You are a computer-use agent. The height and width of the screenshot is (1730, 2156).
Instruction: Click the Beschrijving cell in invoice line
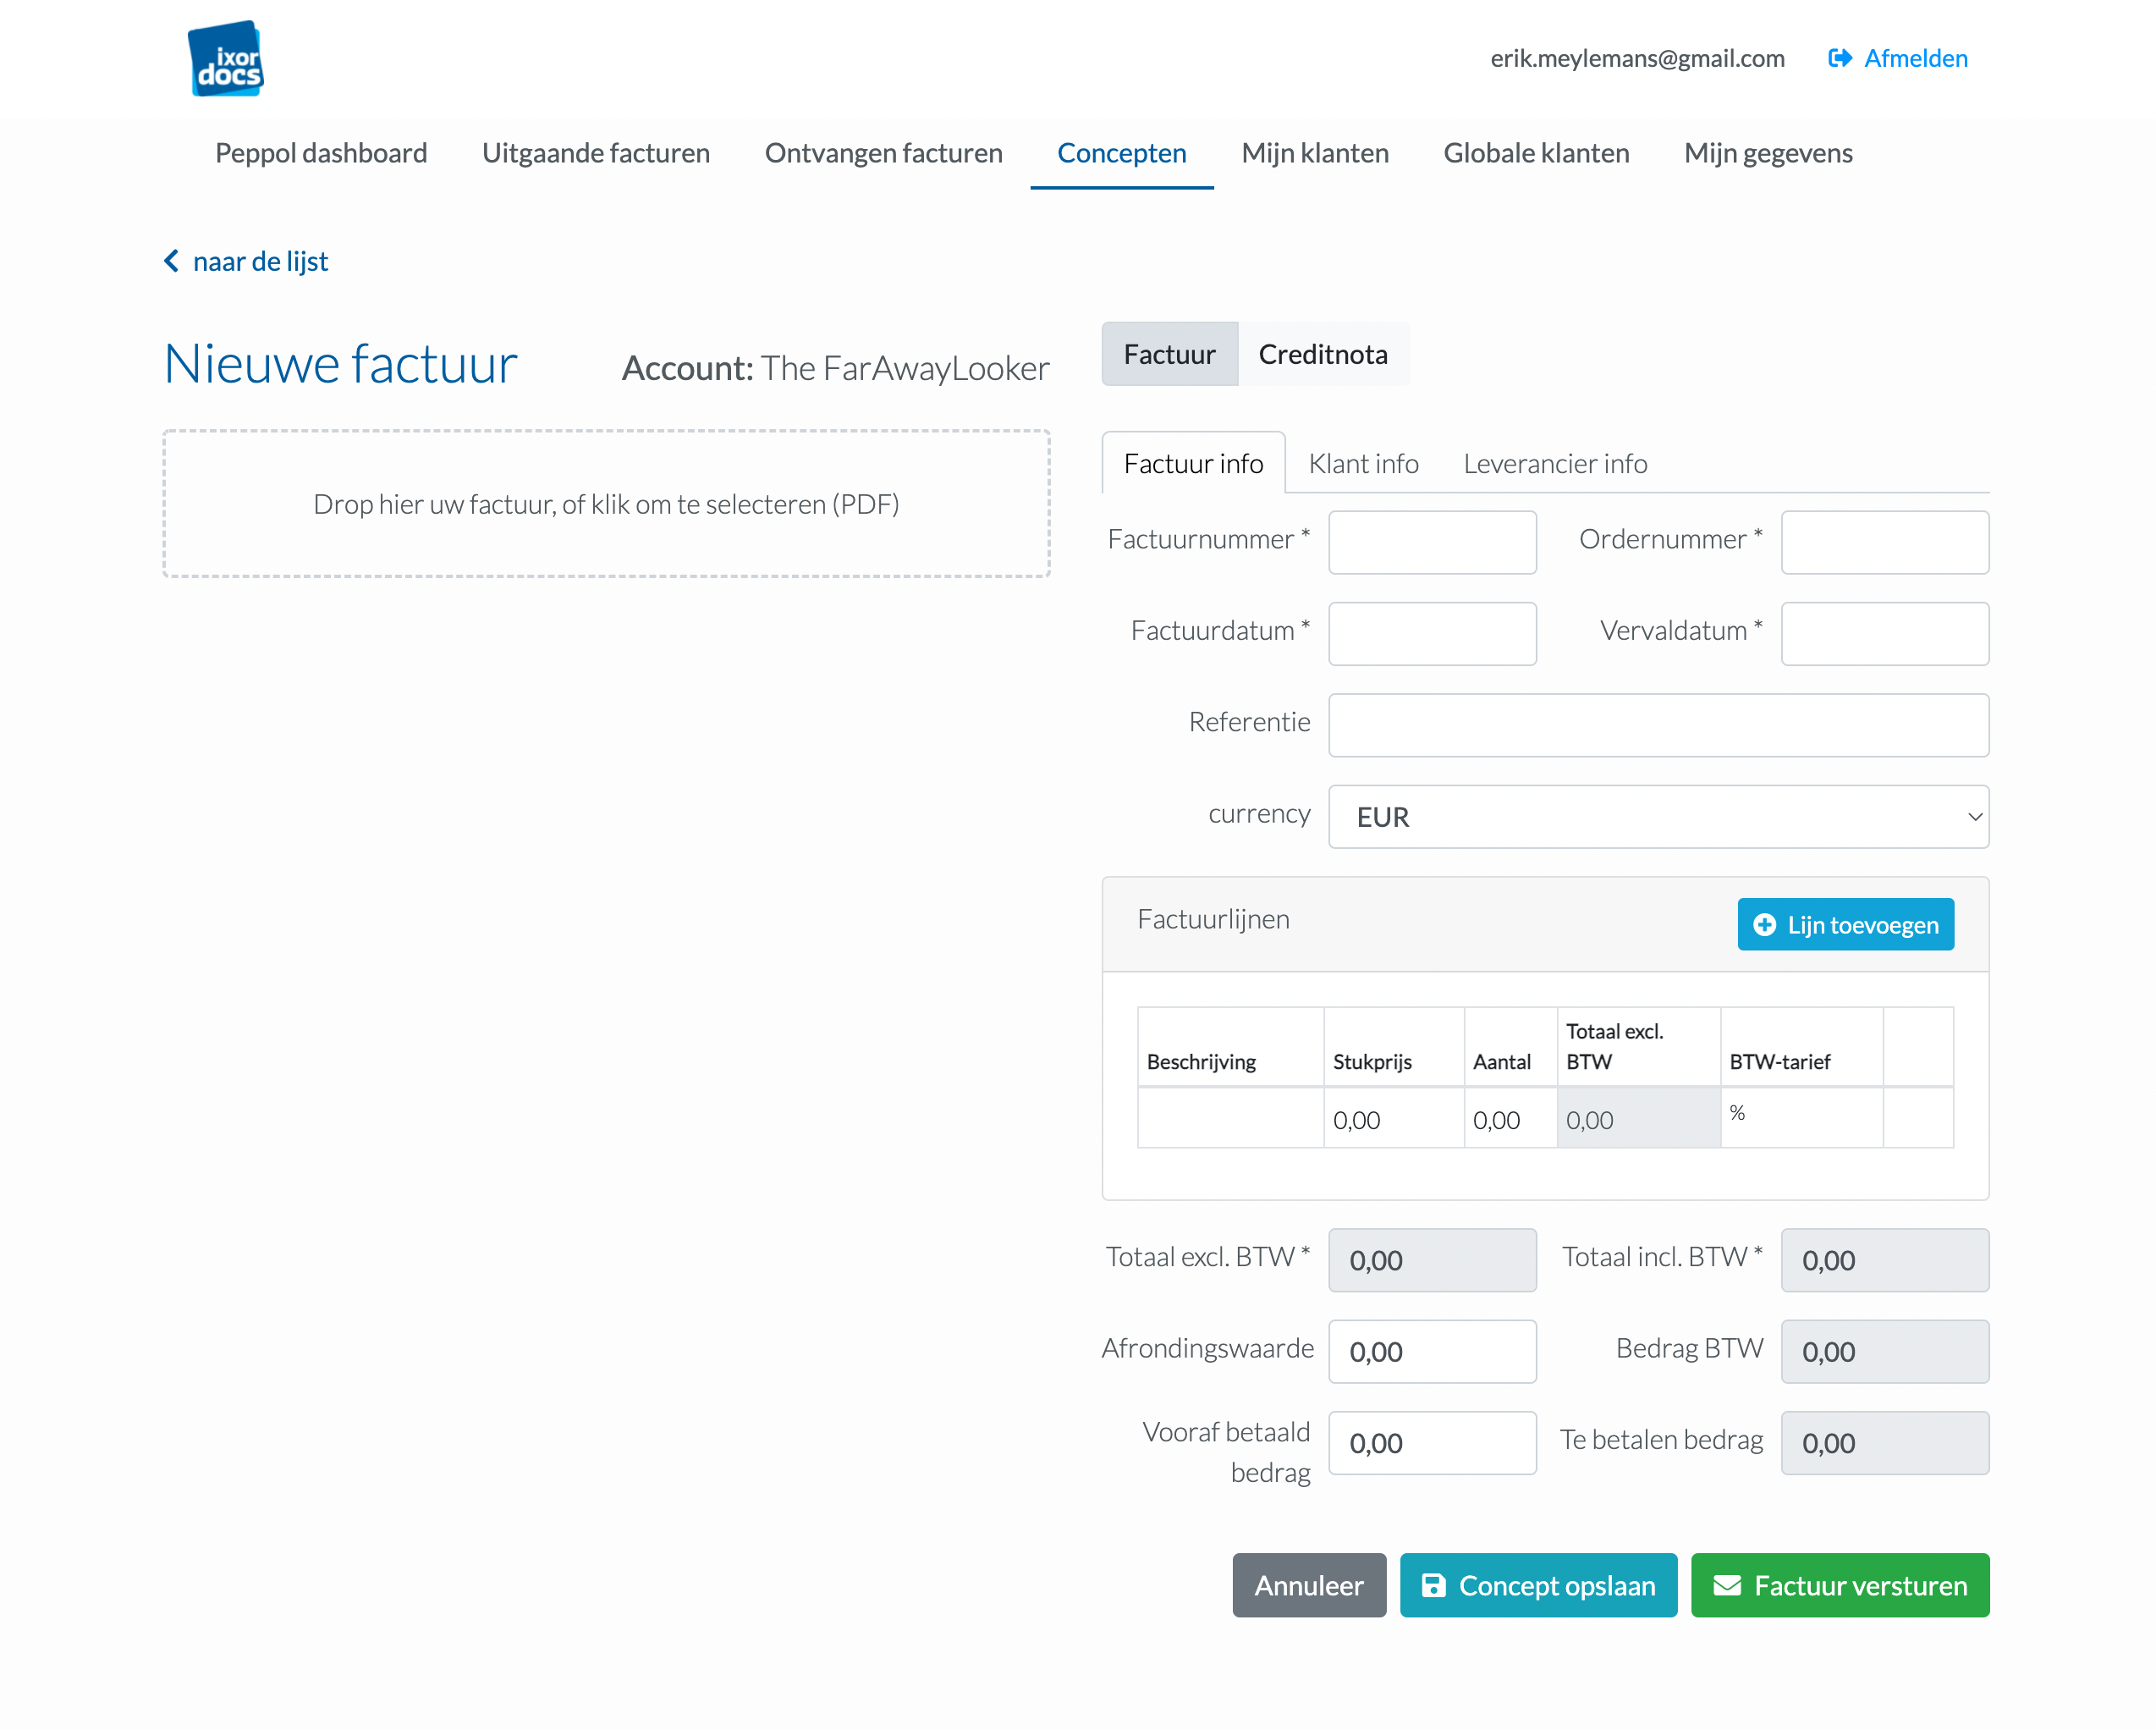(x=1231, y=1118)
